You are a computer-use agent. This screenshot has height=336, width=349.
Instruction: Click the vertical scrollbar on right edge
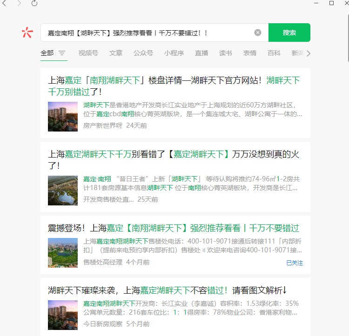point(348,38)
